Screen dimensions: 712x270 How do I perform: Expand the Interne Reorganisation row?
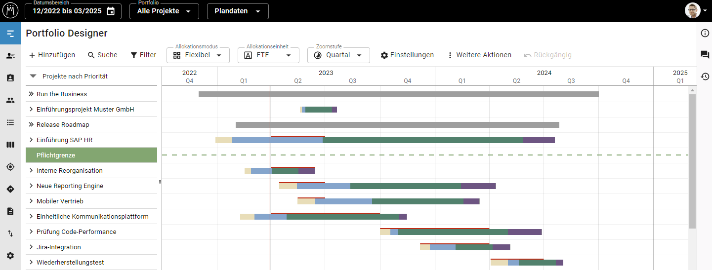[31, 170]
